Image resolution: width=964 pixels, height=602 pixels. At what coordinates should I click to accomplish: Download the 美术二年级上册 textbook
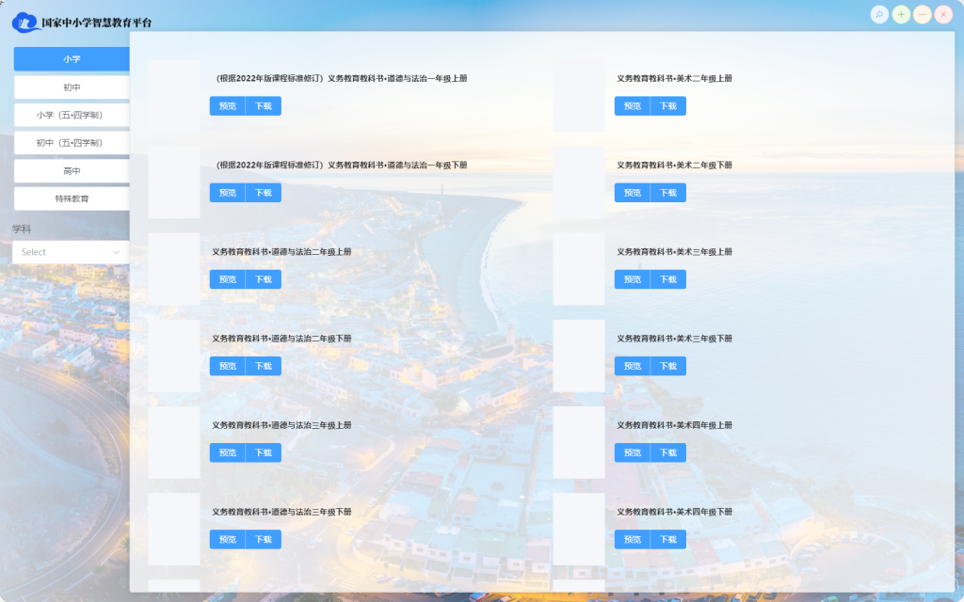click(x=668, y=106)
